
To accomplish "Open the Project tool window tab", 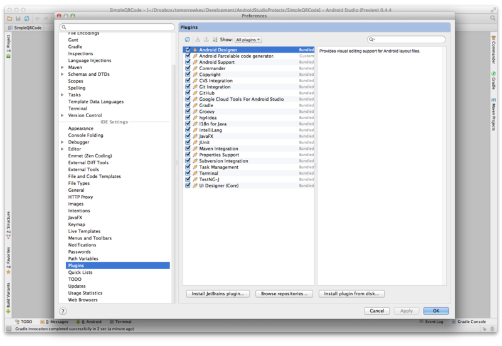I will tap(8, 46).
